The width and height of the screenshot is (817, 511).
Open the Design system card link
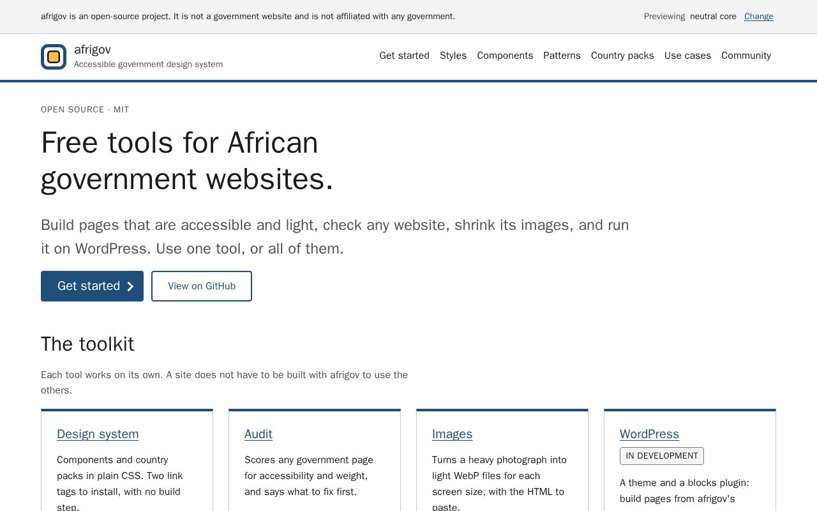pos(98,434)
